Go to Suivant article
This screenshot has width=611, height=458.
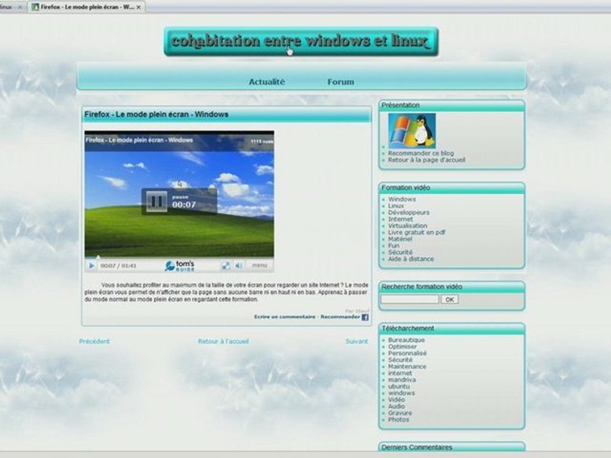[x=356, y=341]
